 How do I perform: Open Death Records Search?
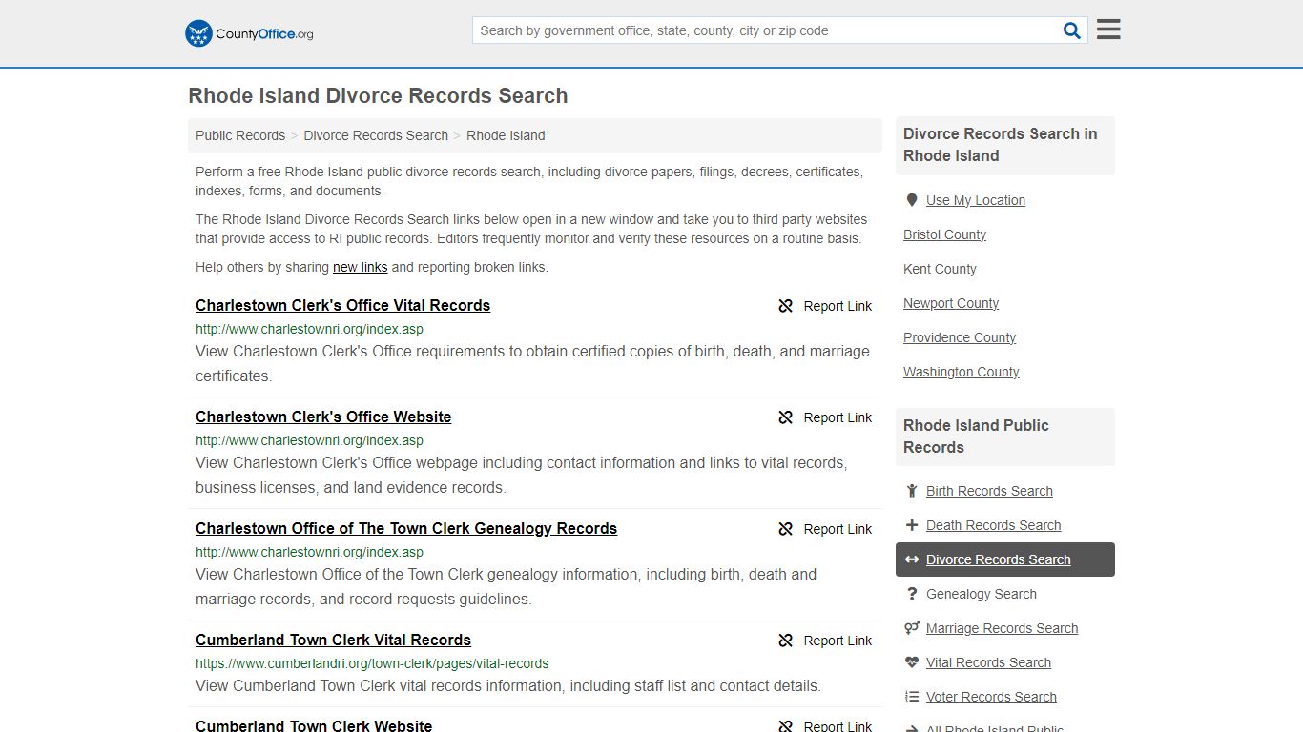pos(993,525)
